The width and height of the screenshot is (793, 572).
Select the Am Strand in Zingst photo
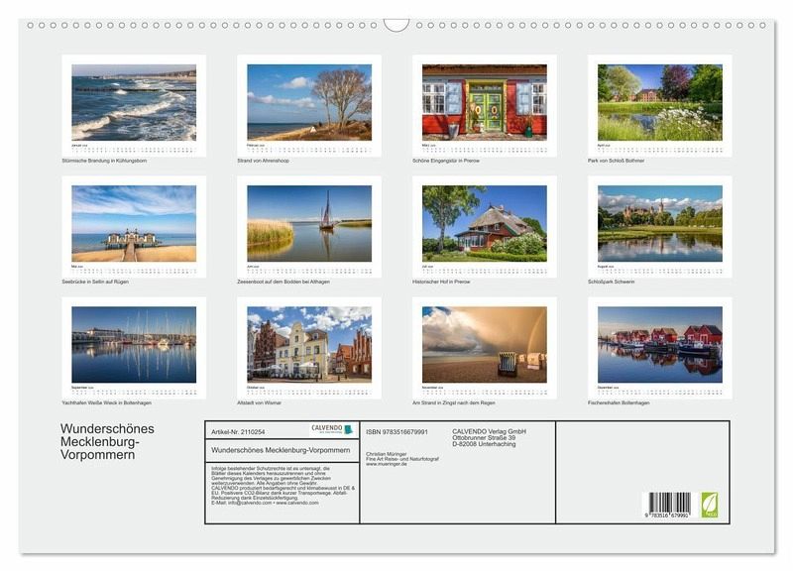click(x=485, y=344)
